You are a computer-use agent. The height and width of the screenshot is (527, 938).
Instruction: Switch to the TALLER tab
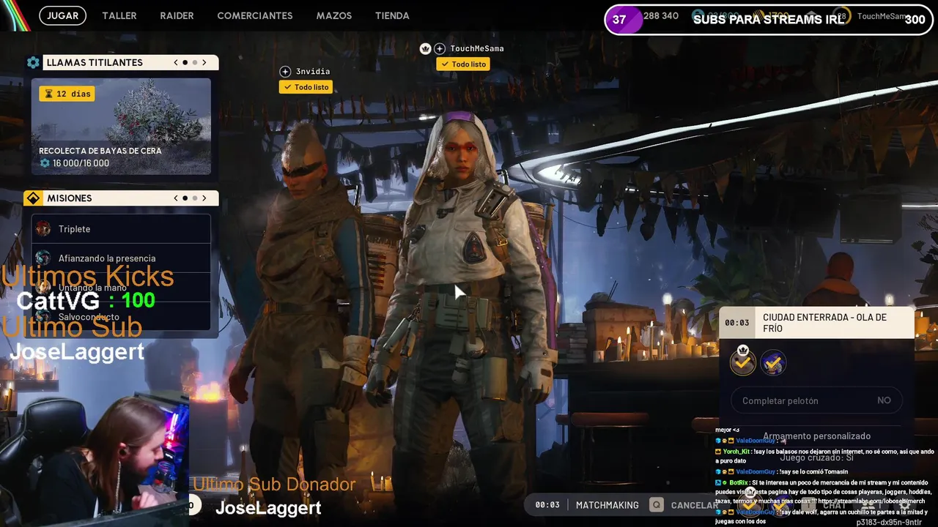(119, 15)
